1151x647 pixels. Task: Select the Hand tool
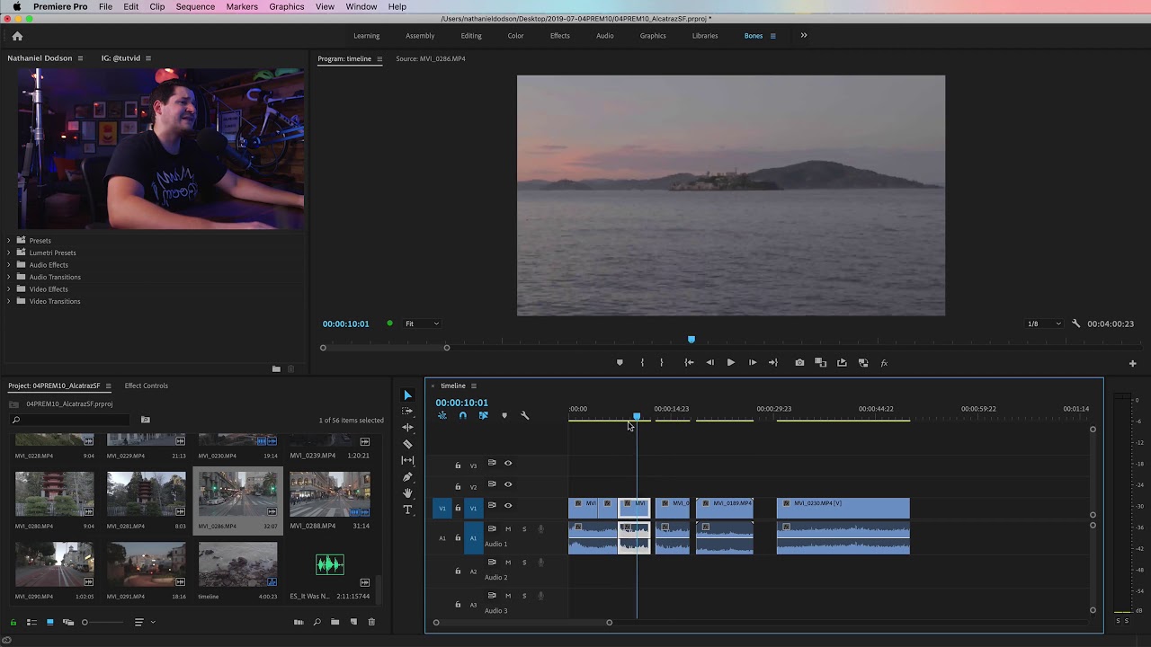[407, 493]
